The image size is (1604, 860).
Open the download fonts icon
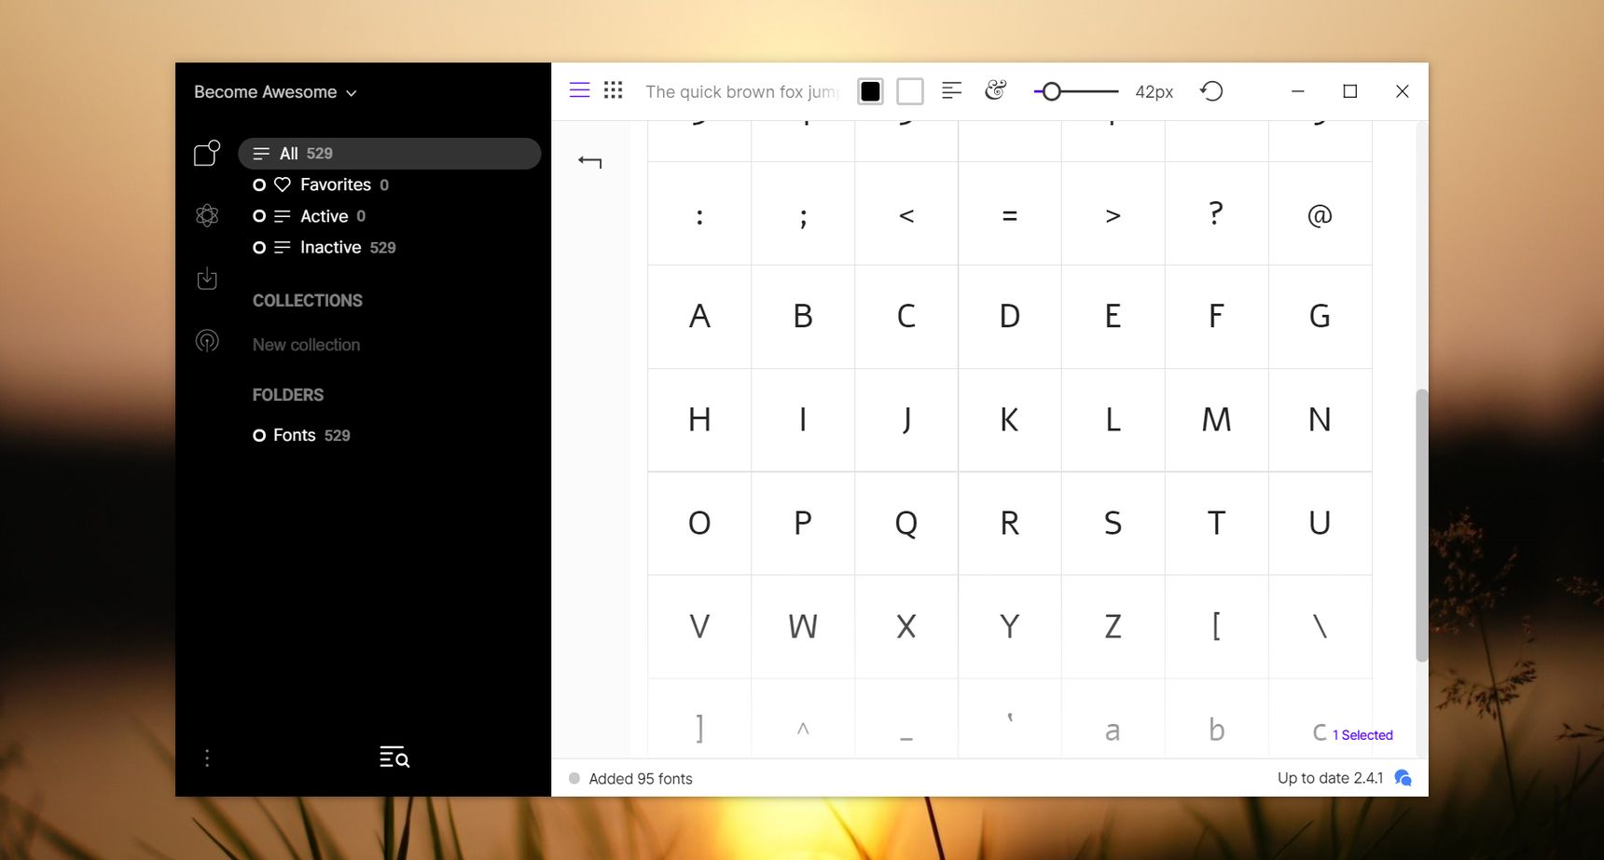point(207,279)
